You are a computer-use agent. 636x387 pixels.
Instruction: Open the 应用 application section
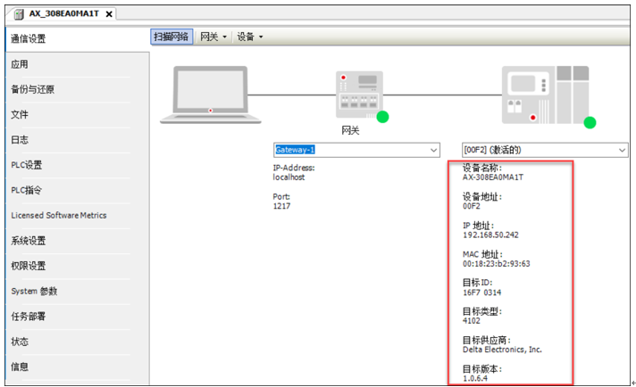(x=20, y=64)
